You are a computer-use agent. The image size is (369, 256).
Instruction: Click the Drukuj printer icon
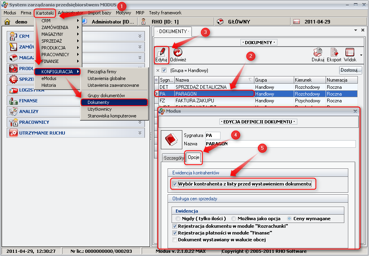coord(318,52)
